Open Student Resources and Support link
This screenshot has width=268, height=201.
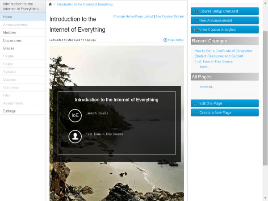tap(219, 56)
